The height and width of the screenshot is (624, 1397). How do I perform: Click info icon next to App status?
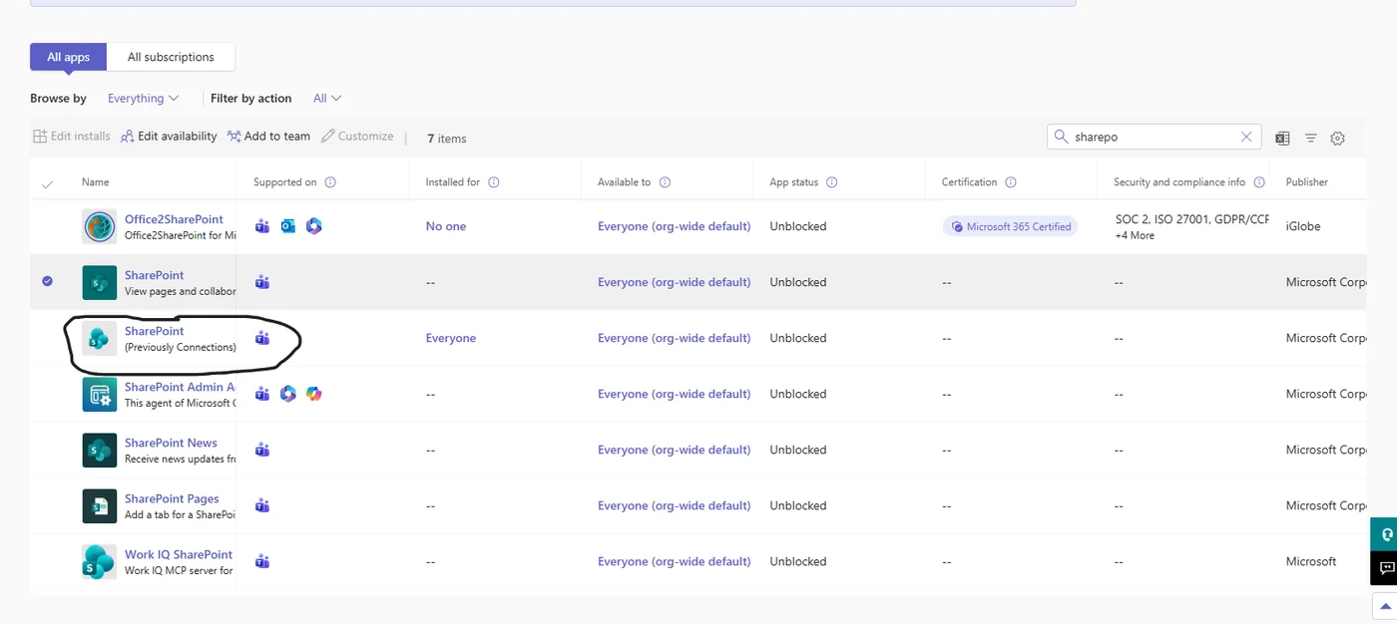pyautogui.click(x=832, y=182)
